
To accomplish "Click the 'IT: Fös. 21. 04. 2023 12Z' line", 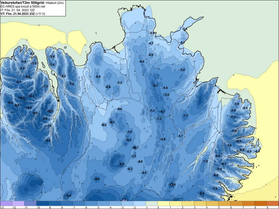I will pyautogui.click(x=18, y=10).
